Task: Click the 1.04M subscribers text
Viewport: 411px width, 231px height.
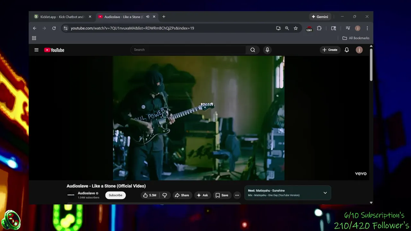Action: 88,198
